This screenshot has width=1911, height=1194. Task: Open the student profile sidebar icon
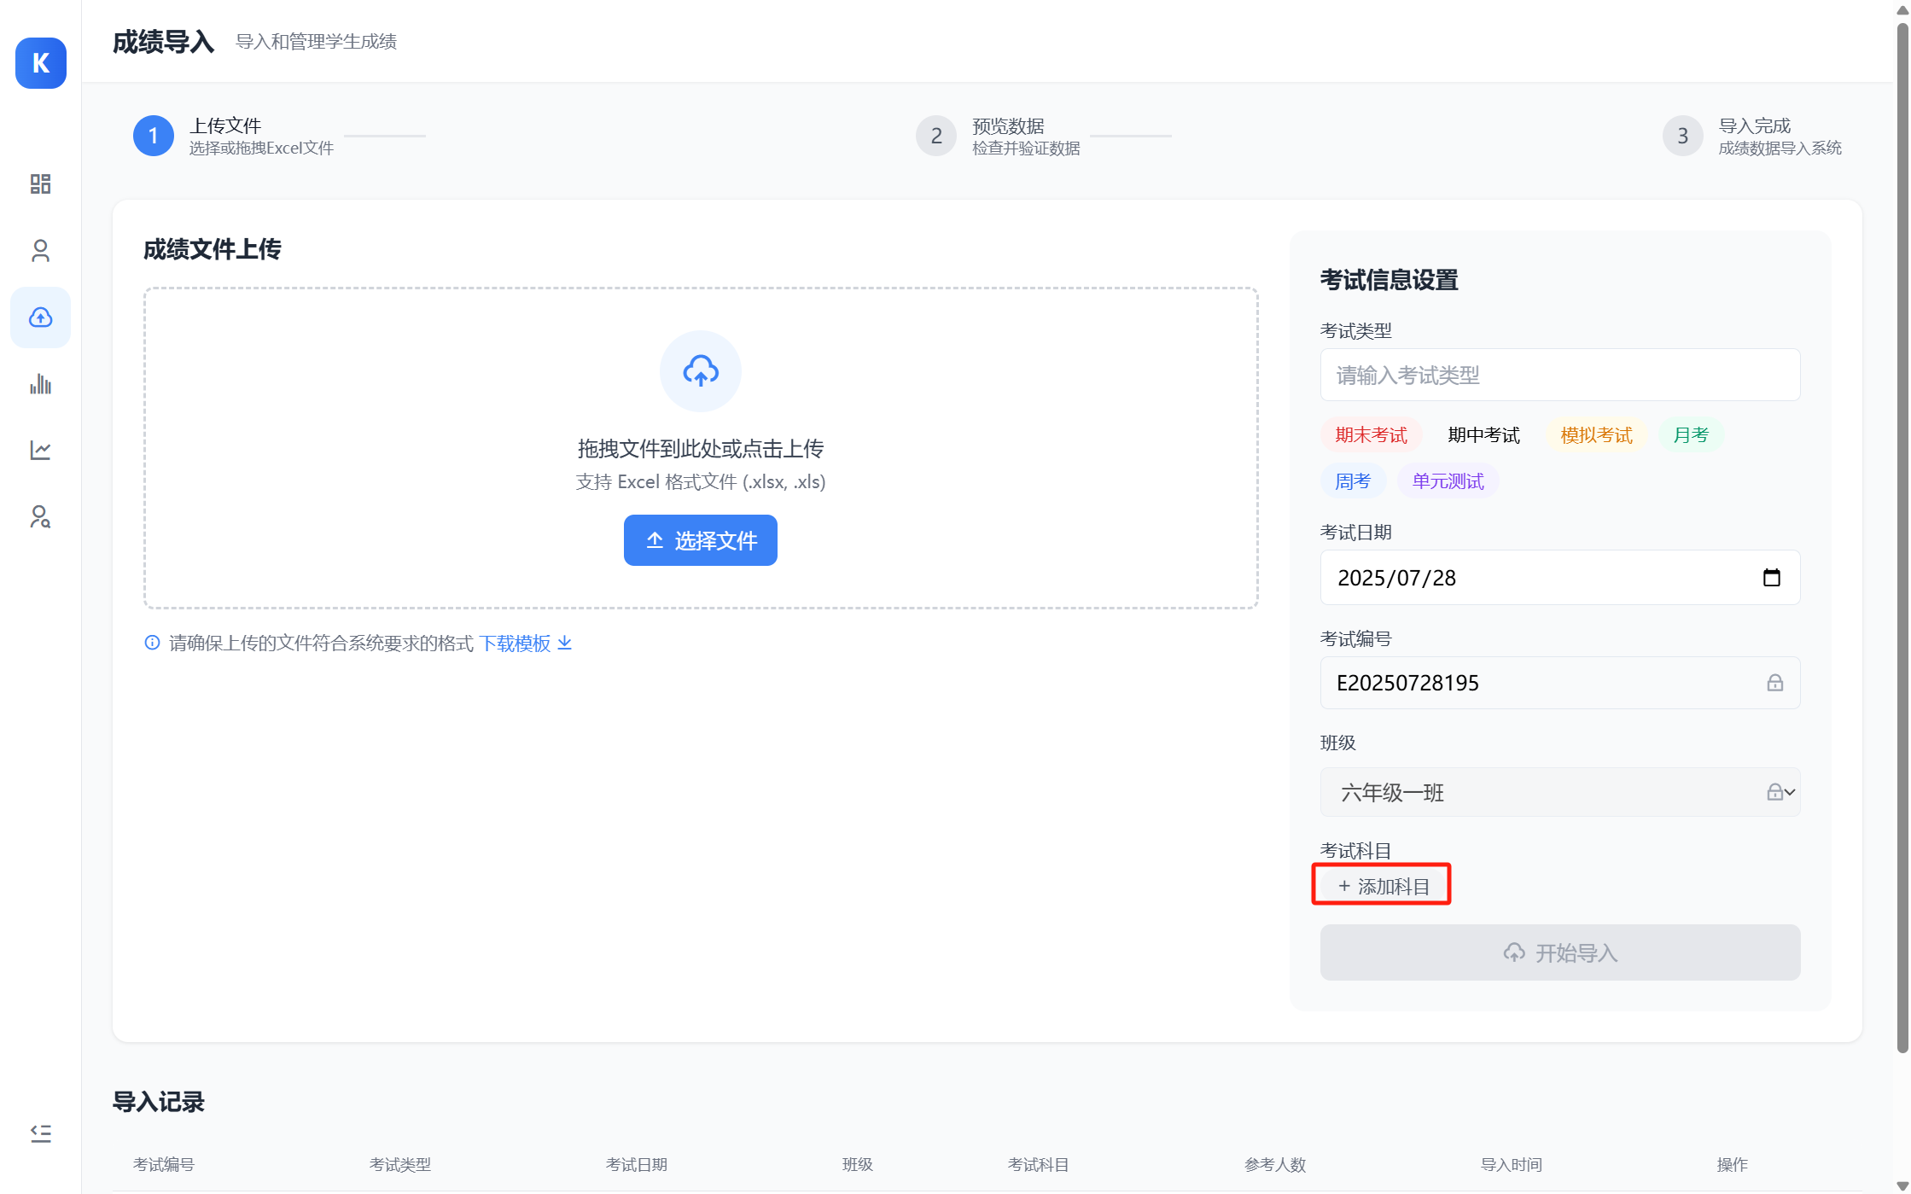(40, 251)
